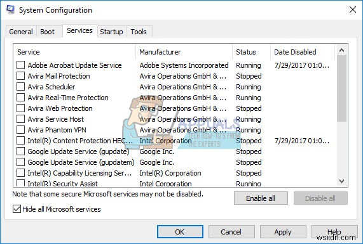Screen dimensions: 363x244
Task: Click the scrollbar up arrow
Action: [x=341, y=50]
